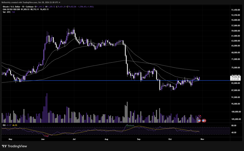Image resolution: width=244 pixels, height=151 pixels.
Task: Click the Jul label on time axis
Action: [74, 139]
